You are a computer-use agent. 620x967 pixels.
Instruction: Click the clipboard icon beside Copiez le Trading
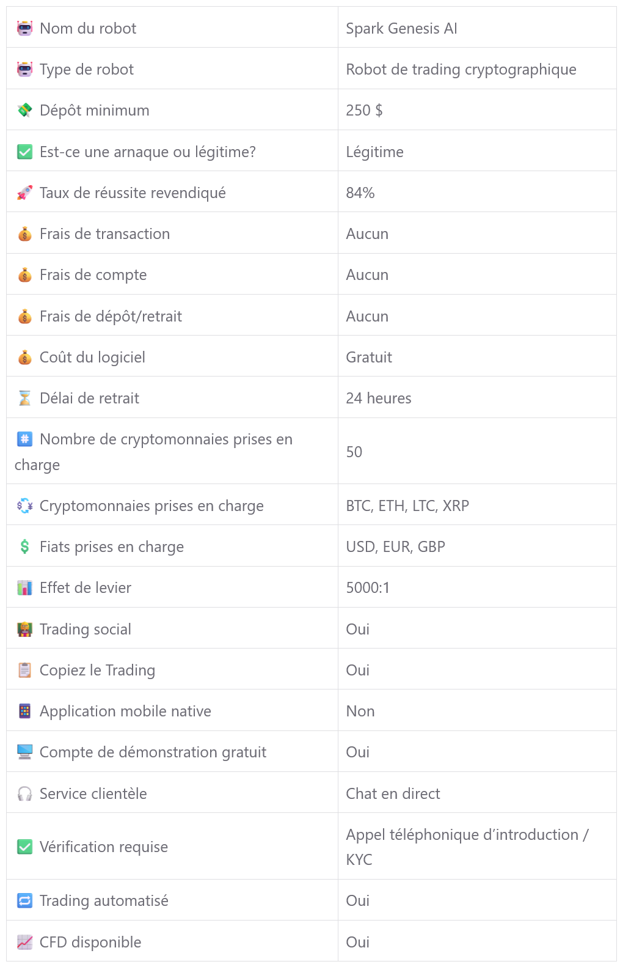[24, 671]
